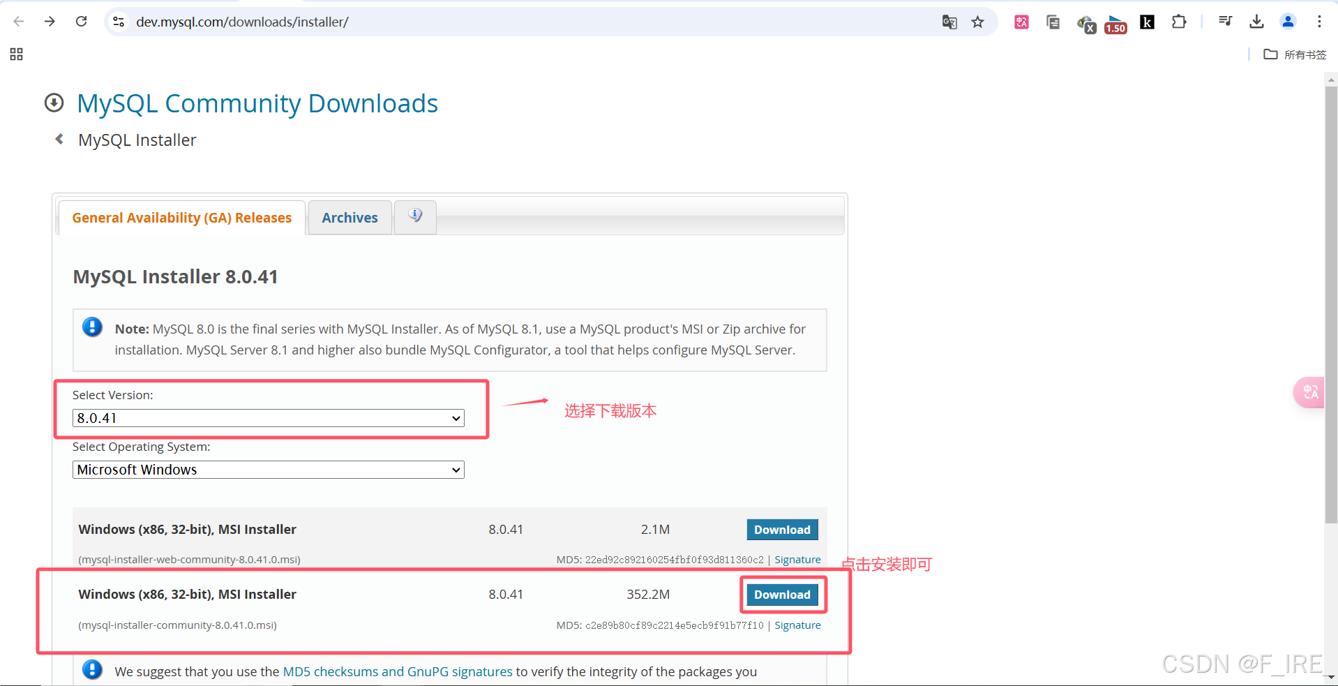
Task: Go back to the previous page
Action: (x=19, y=22)
